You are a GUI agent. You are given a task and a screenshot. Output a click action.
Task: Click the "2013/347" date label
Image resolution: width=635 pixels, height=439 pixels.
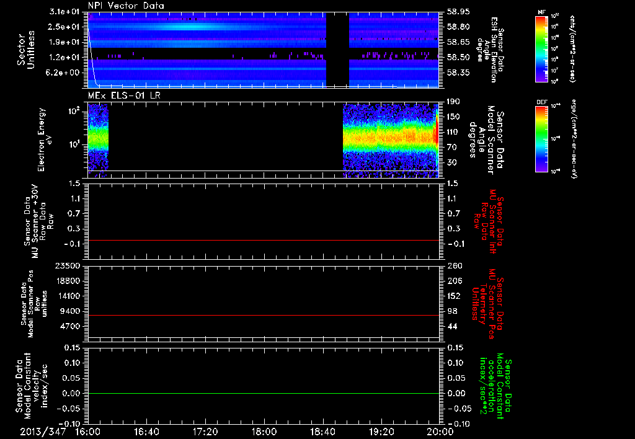(x=43, y=432)
